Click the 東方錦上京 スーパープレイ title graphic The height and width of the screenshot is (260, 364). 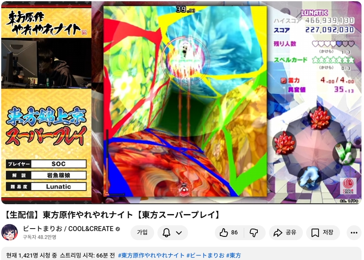pos(46,126)
